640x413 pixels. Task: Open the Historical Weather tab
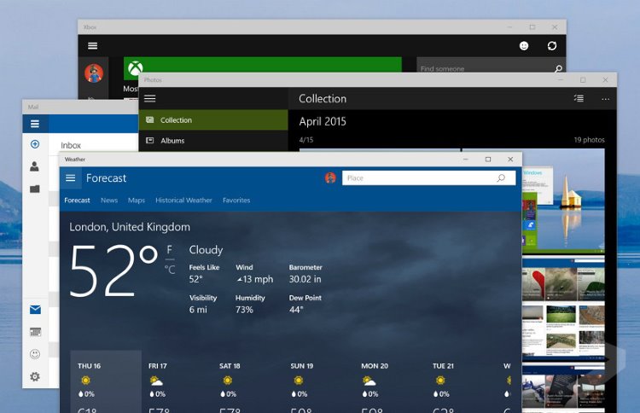(183, 201)
